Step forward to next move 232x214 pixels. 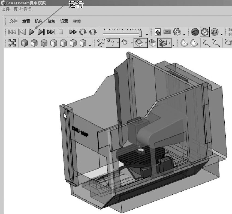pyautogui.click(x=41, y=32)
